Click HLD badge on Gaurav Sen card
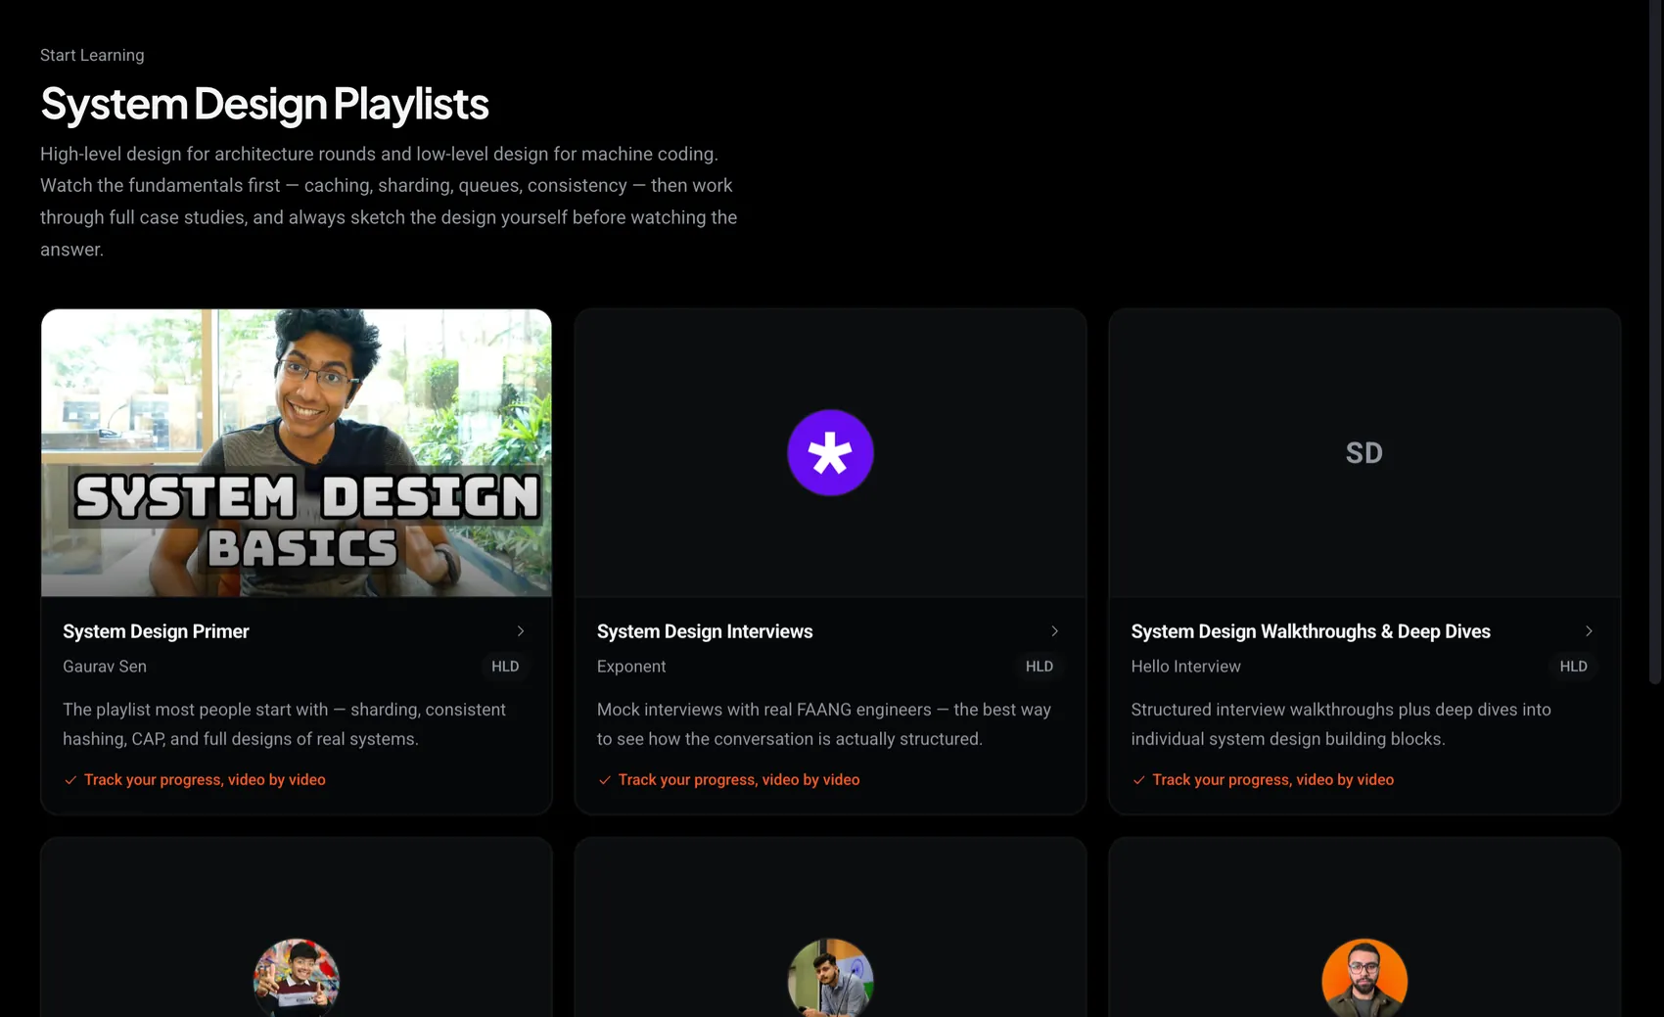Screen dimensions: 1664x1017 tap(505, 667)
